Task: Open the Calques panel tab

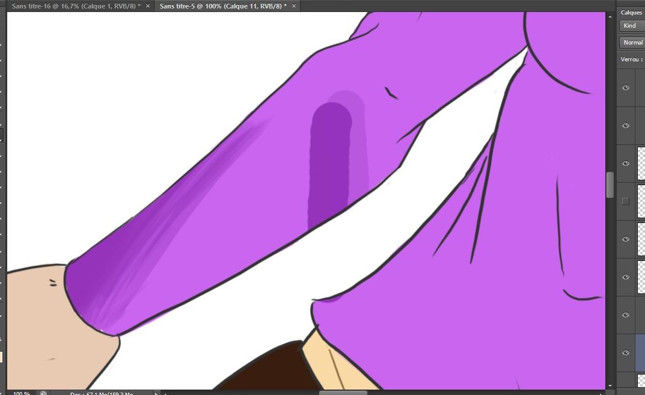Action: pos(631,12)
